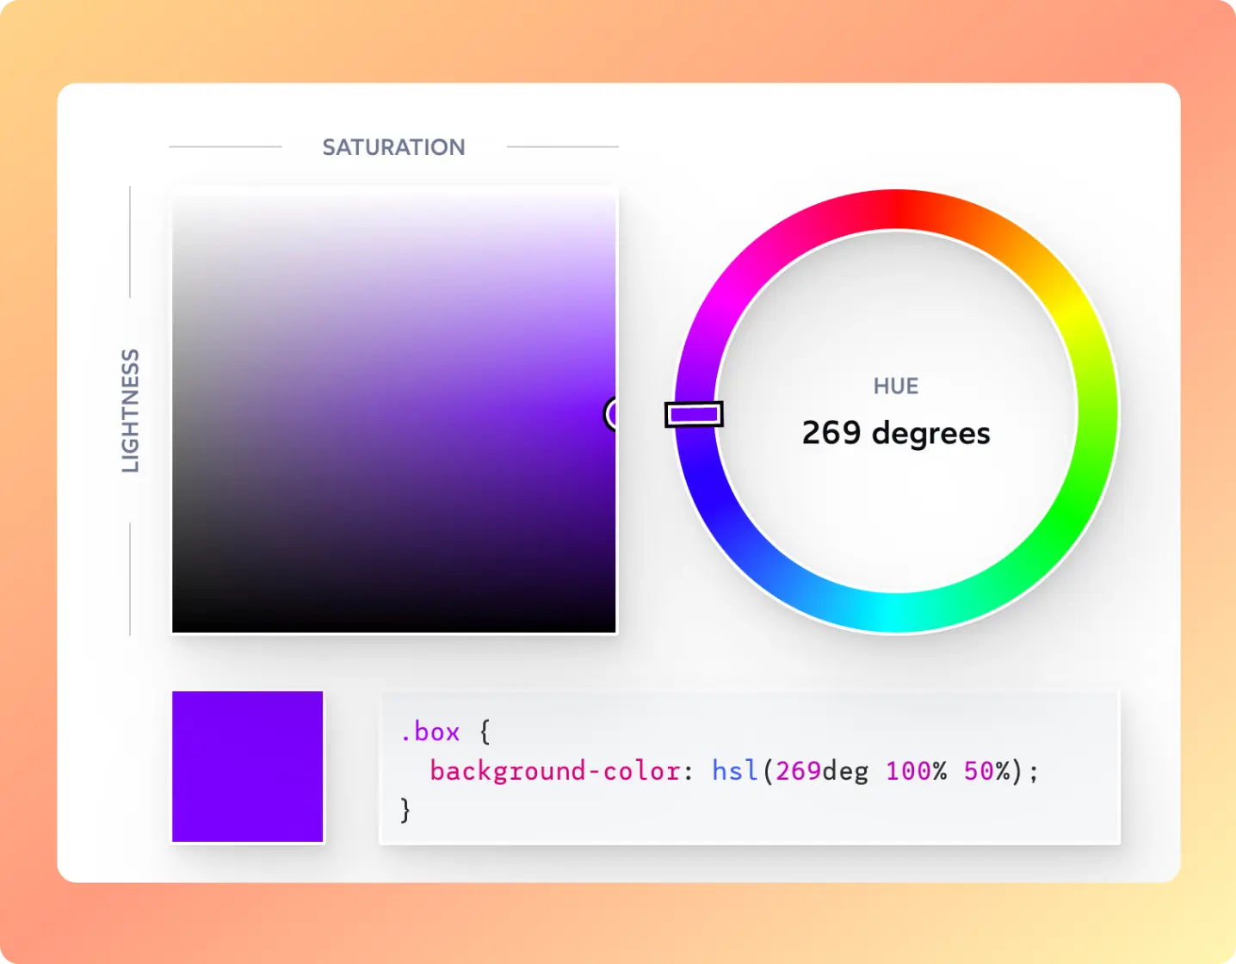Click the "50%" lightness value in the code

coord(986,770)
